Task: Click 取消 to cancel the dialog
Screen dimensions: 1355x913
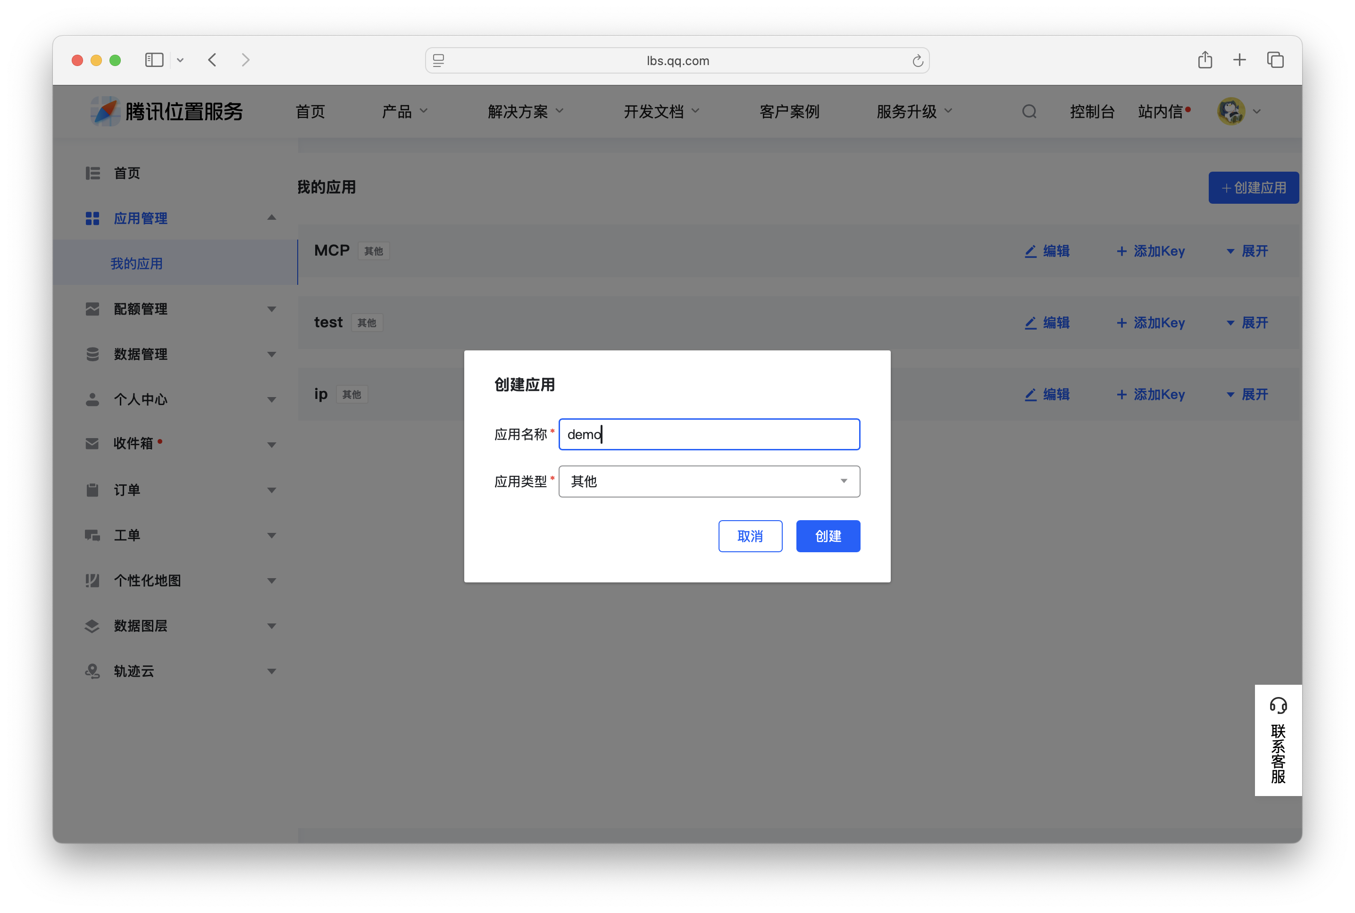Action: [750, 536]
